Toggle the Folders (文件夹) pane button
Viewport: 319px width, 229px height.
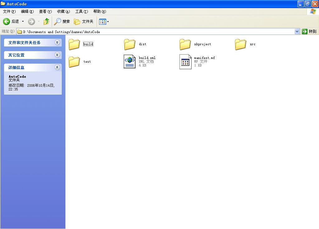coord(83,22)
